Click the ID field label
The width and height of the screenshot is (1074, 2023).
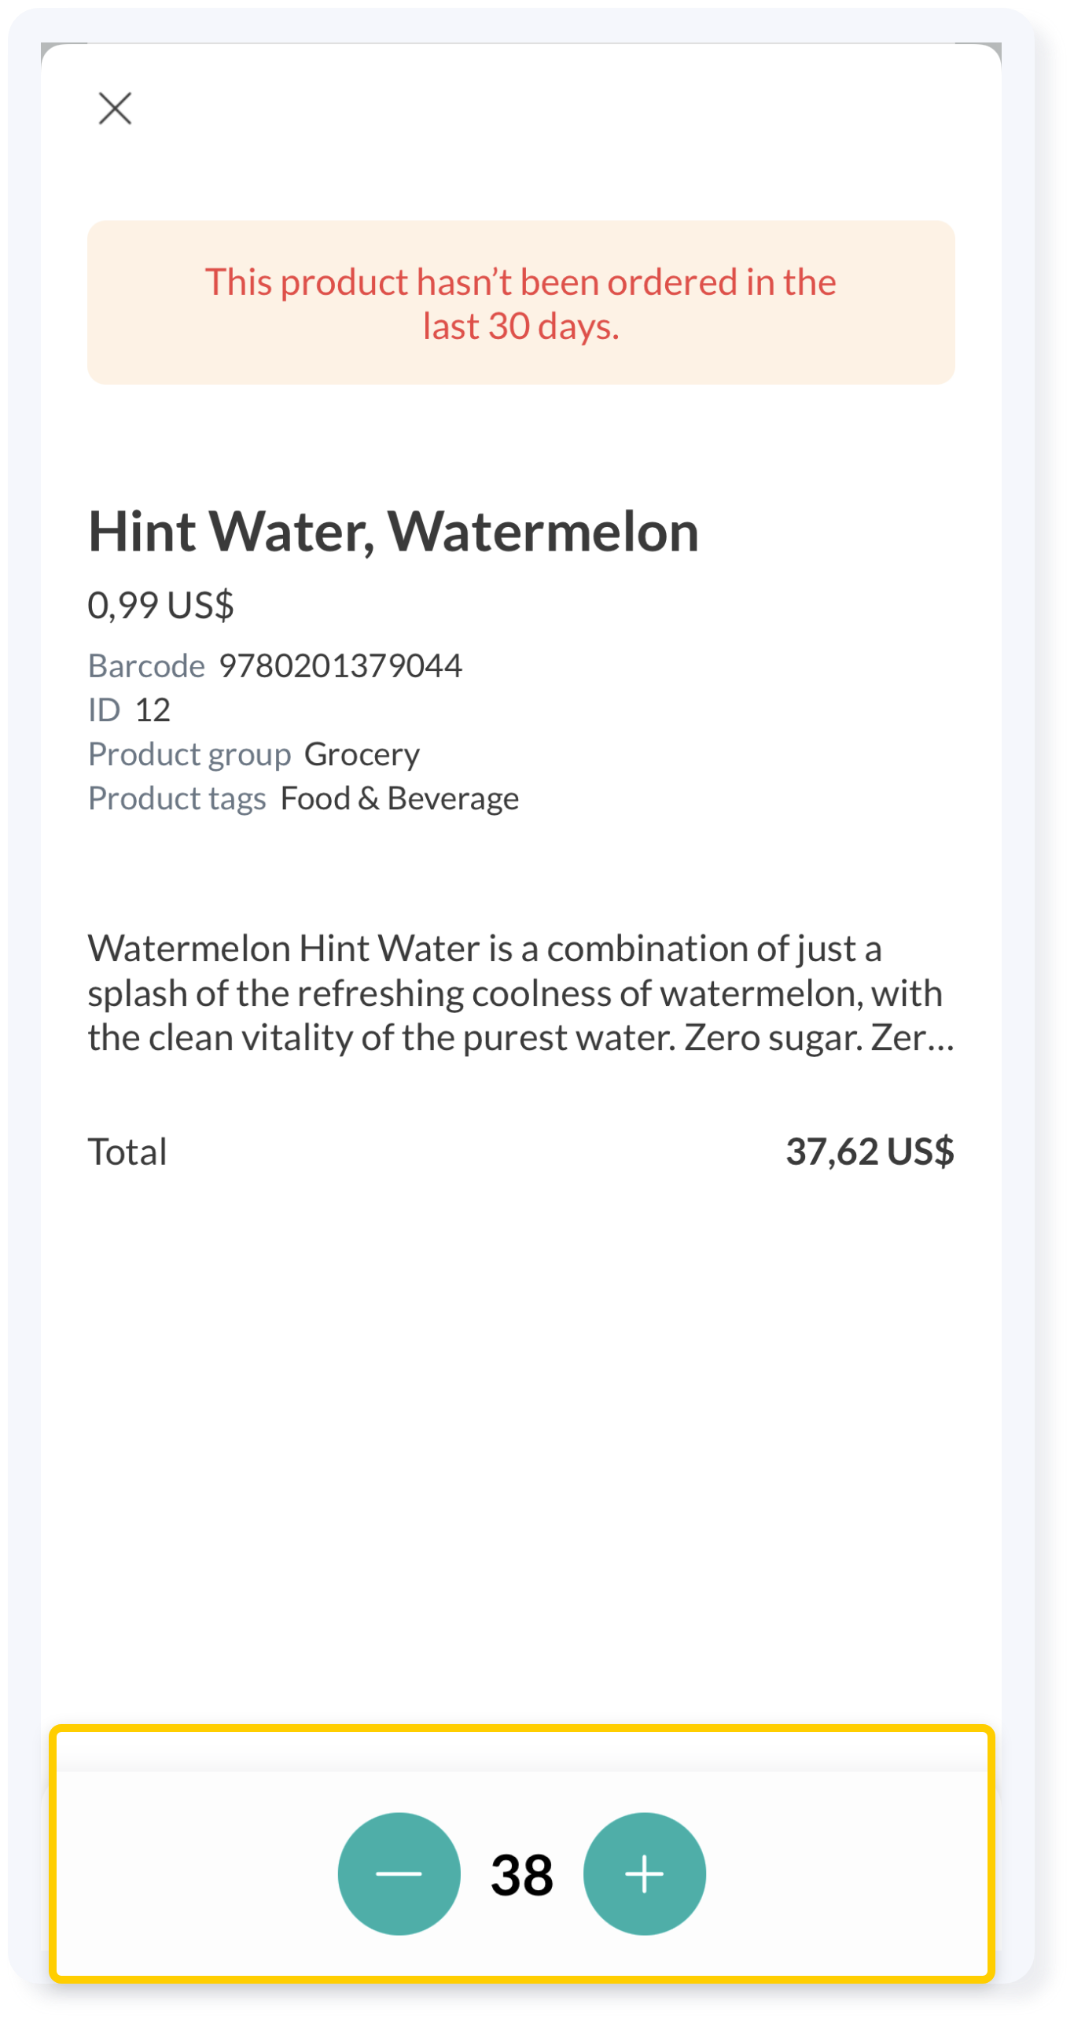point(105,710)
